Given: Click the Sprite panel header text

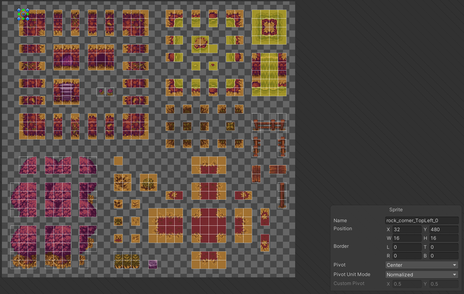Looking at the screenshot, I should (396, 210).
